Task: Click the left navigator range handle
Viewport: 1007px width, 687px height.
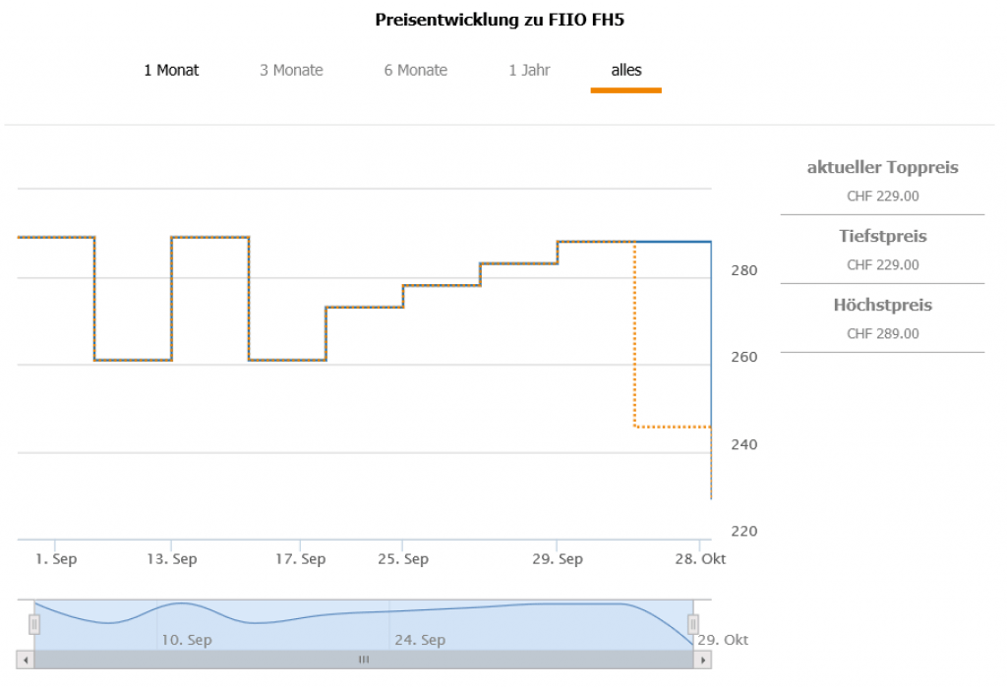Action: (34, 624)
